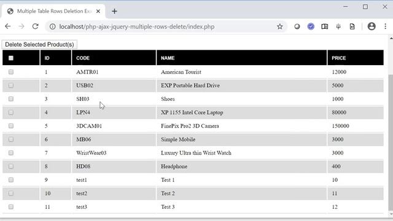Screen dimensions: 393x221
Task: Click the scrollbar down arrow
Action: click(x=391, y=214)
